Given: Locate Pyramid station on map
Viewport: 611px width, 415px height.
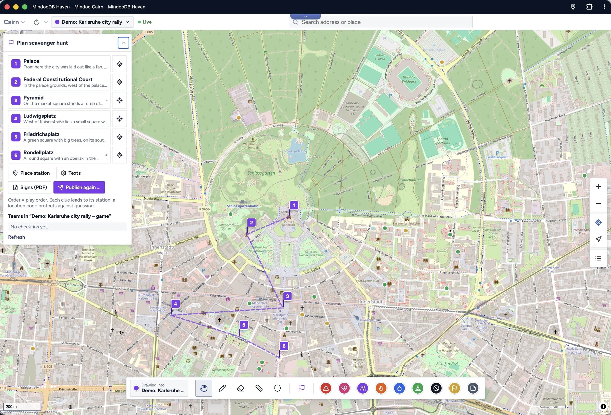Looking at the screenshot, I should [x=120, y=100].
